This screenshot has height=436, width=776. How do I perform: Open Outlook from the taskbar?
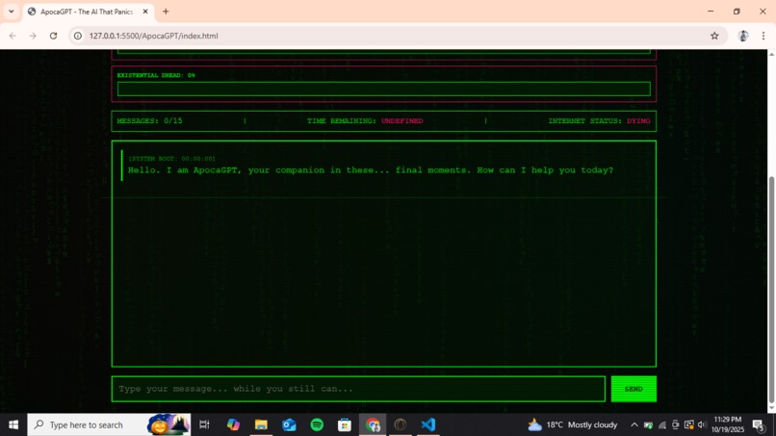pos(289,424)
